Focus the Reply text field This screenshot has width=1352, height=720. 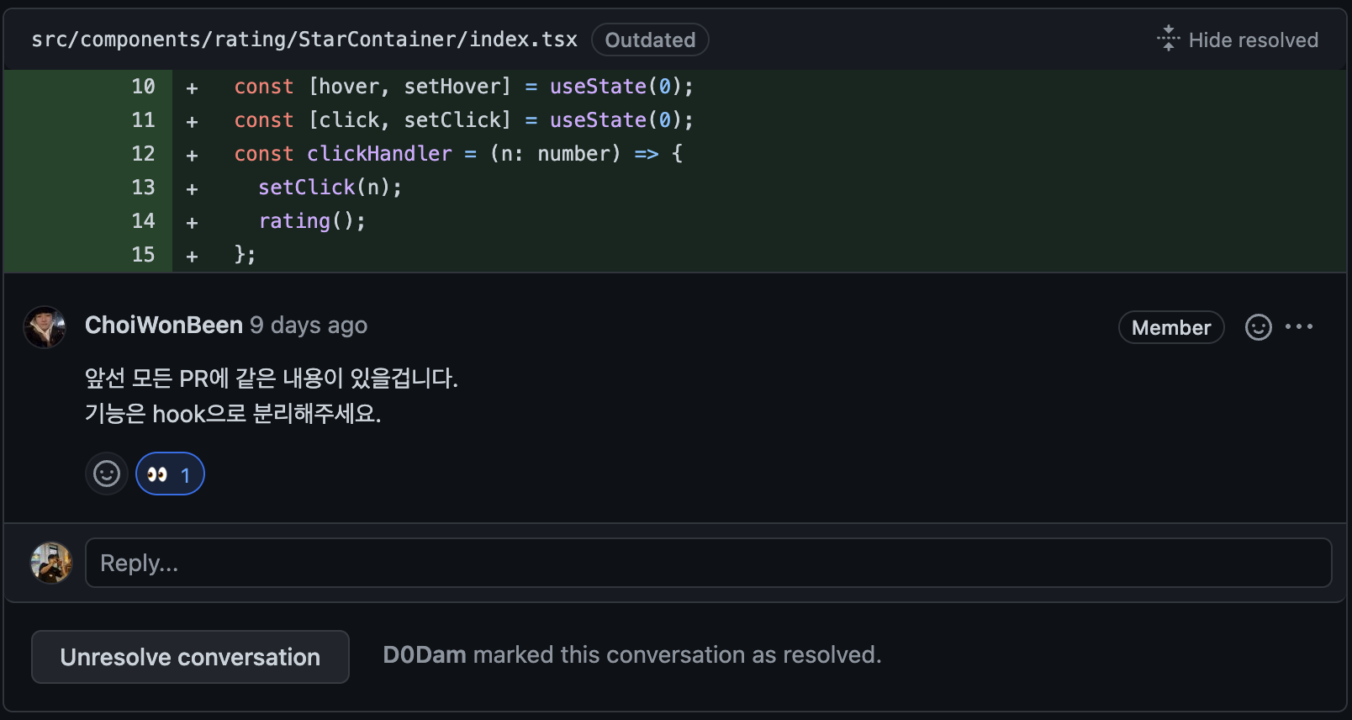tap(708, 563)
